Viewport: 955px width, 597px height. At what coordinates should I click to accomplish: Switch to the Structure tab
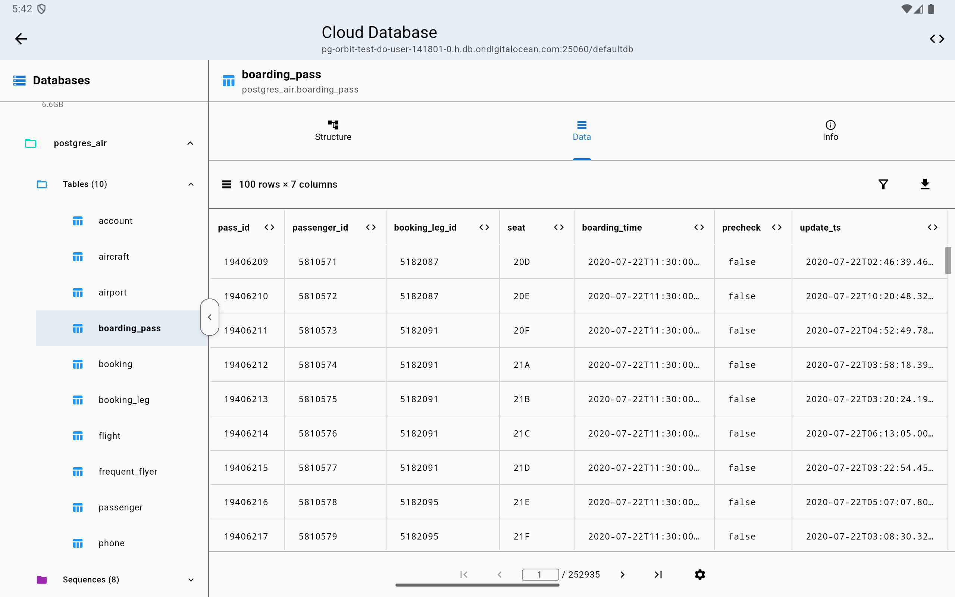click(333, 131)
